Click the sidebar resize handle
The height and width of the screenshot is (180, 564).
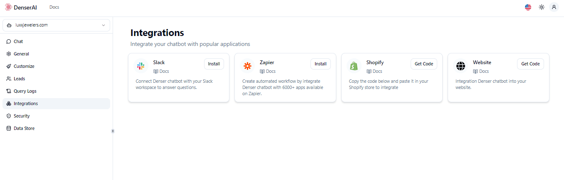113,131
